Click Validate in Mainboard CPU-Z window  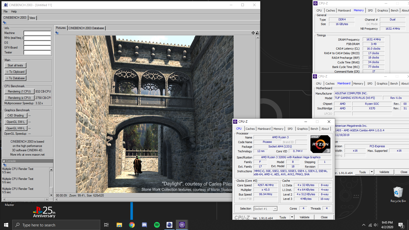[x=384, y=172]
